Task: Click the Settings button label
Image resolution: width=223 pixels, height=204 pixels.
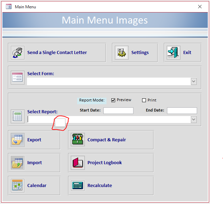Action: pyautogui.click(x=140, y=53)
